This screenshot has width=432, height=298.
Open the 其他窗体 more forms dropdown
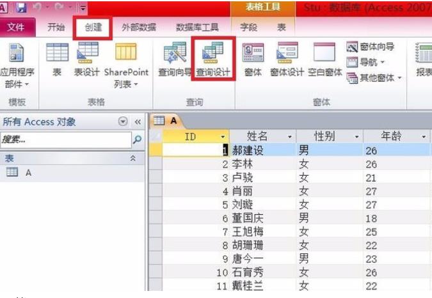374,78
